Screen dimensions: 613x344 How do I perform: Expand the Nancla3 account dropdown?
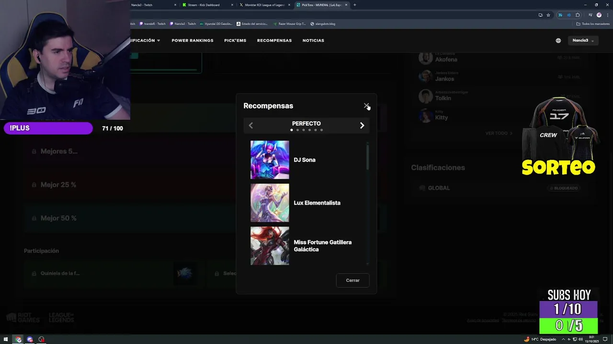(583, 41)
